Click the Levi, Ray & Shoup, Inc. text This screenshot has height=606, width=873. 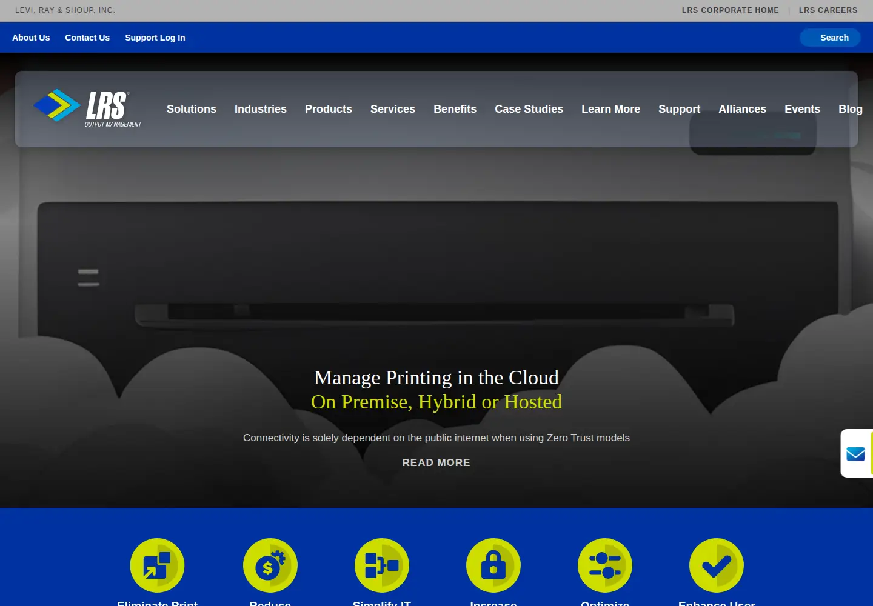coord(65,10)
